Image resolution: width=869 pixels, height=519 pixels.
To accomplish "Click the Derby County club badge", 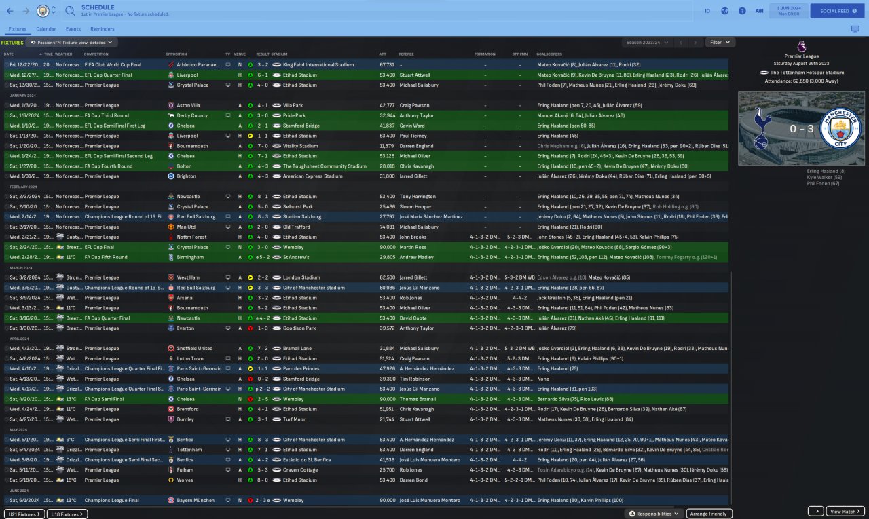I will click(170, 116).
